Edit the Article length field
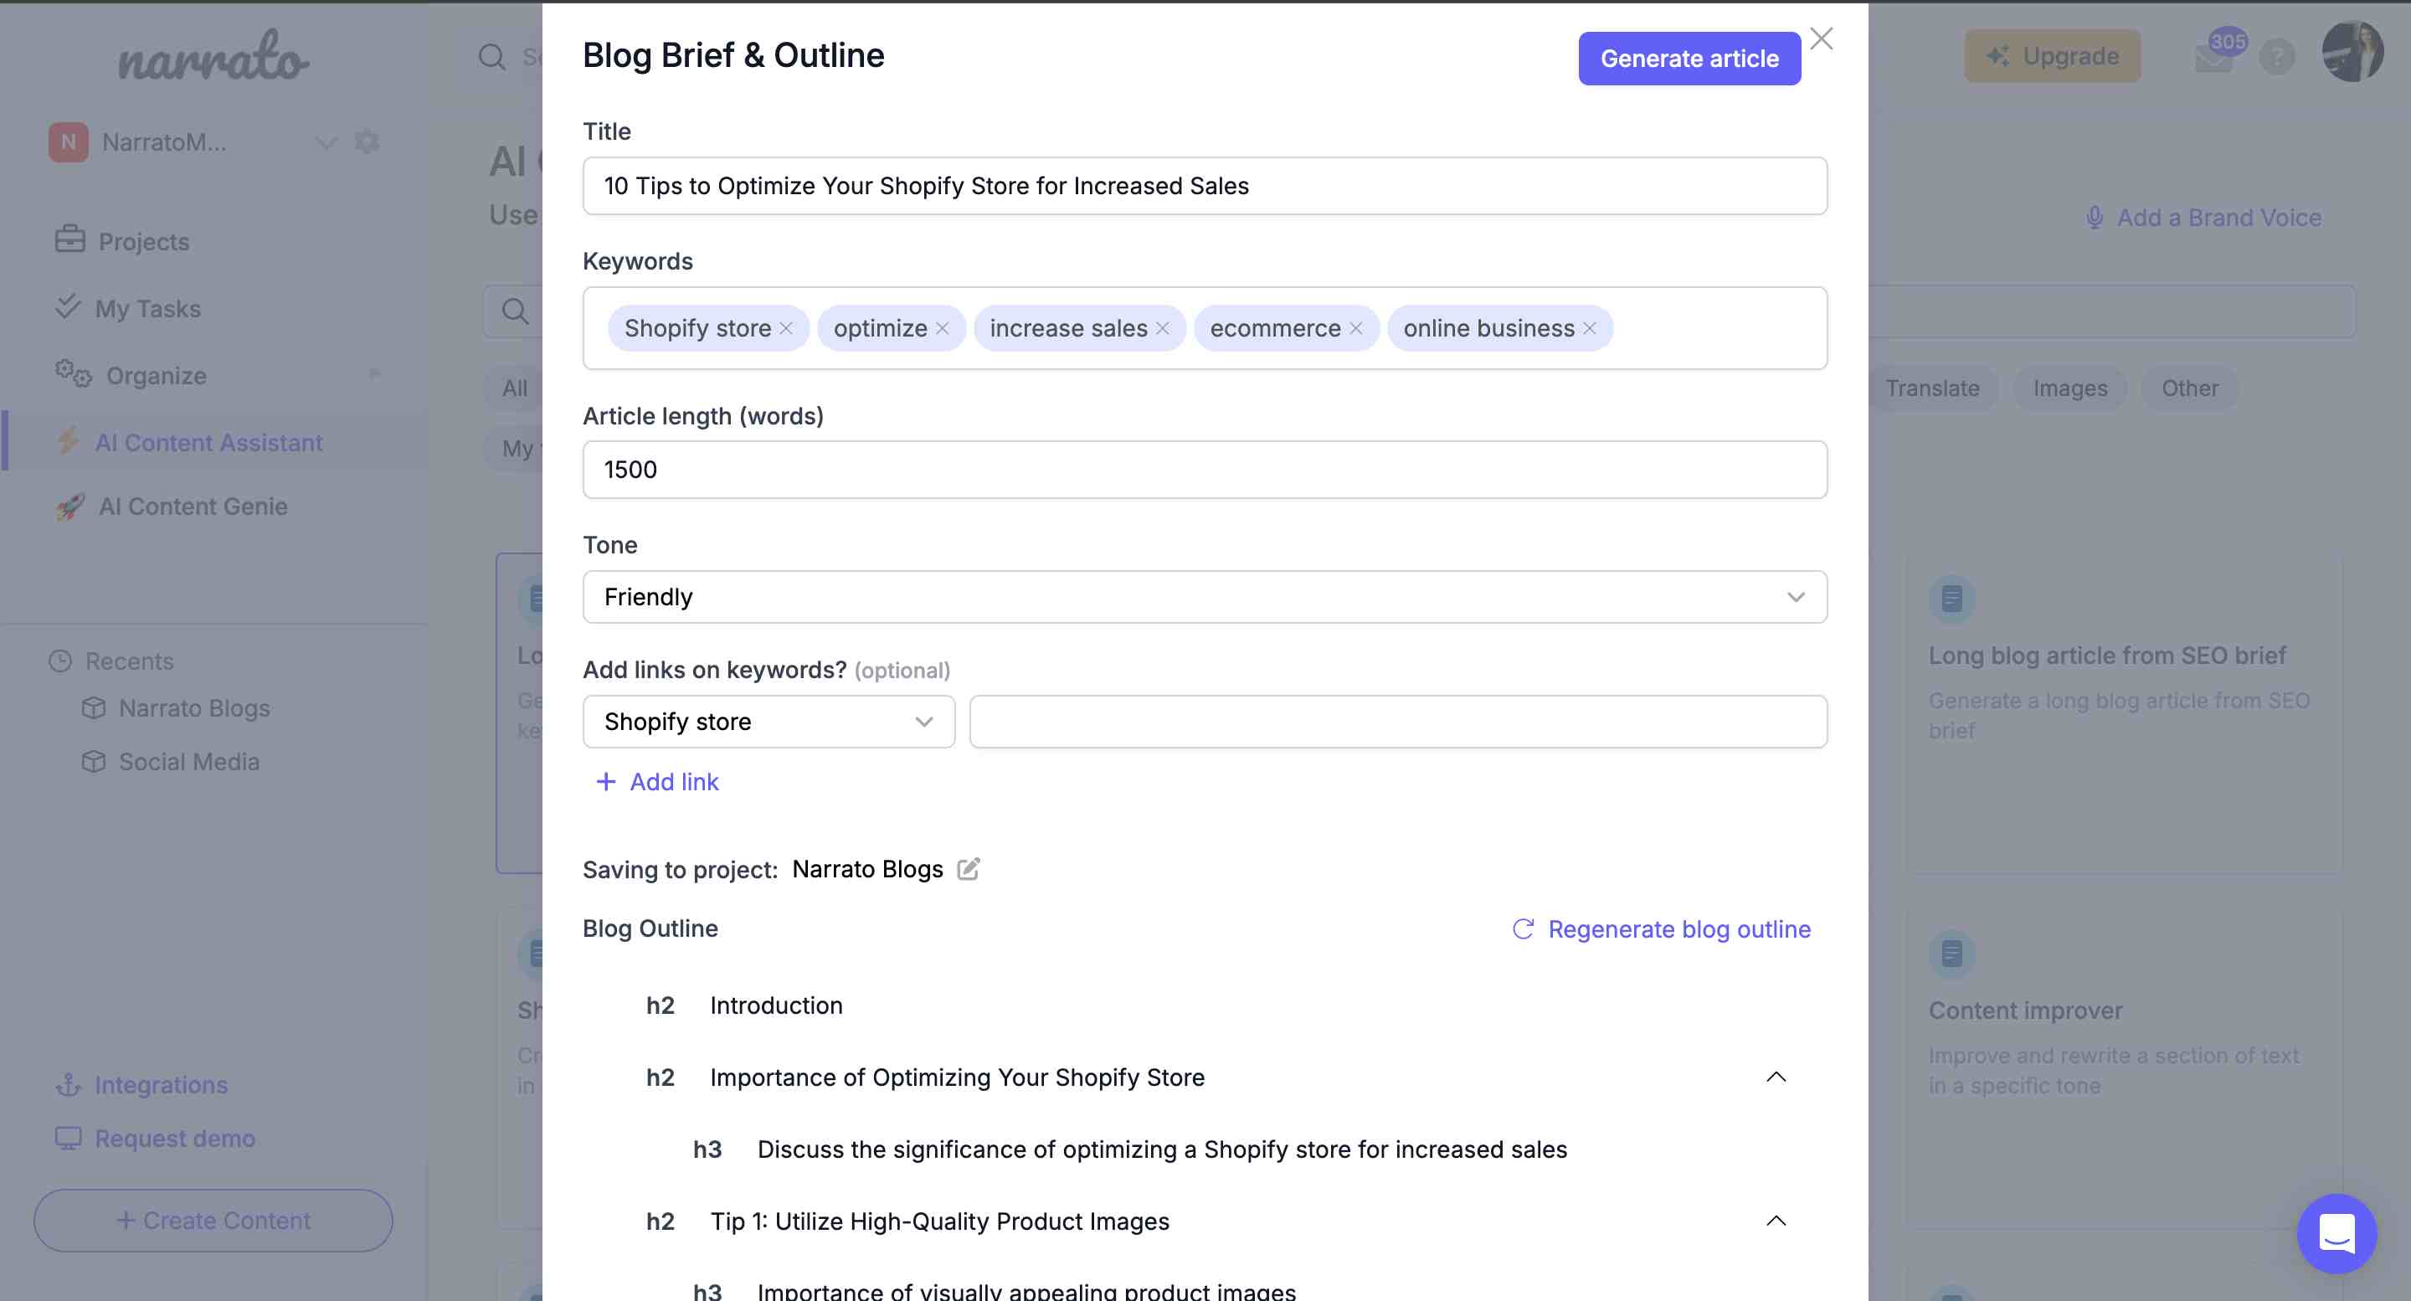This screenshot has height=1301, width=2411. 1204,469
